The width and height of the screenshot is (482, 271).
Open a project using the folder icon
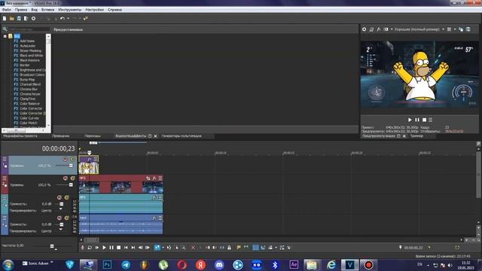point(12,18)
